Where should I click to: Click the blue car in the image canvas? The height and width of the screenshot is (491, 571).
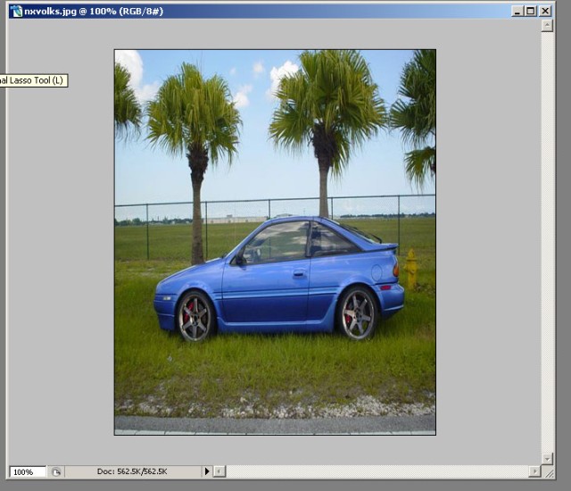pyautogui.click(x=279, y=279)
